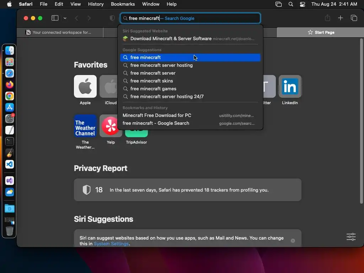The image size is (364, 273).
Task: Open 'Minecraft Free Download for PC' history item
Action: (x=191, y=116)
